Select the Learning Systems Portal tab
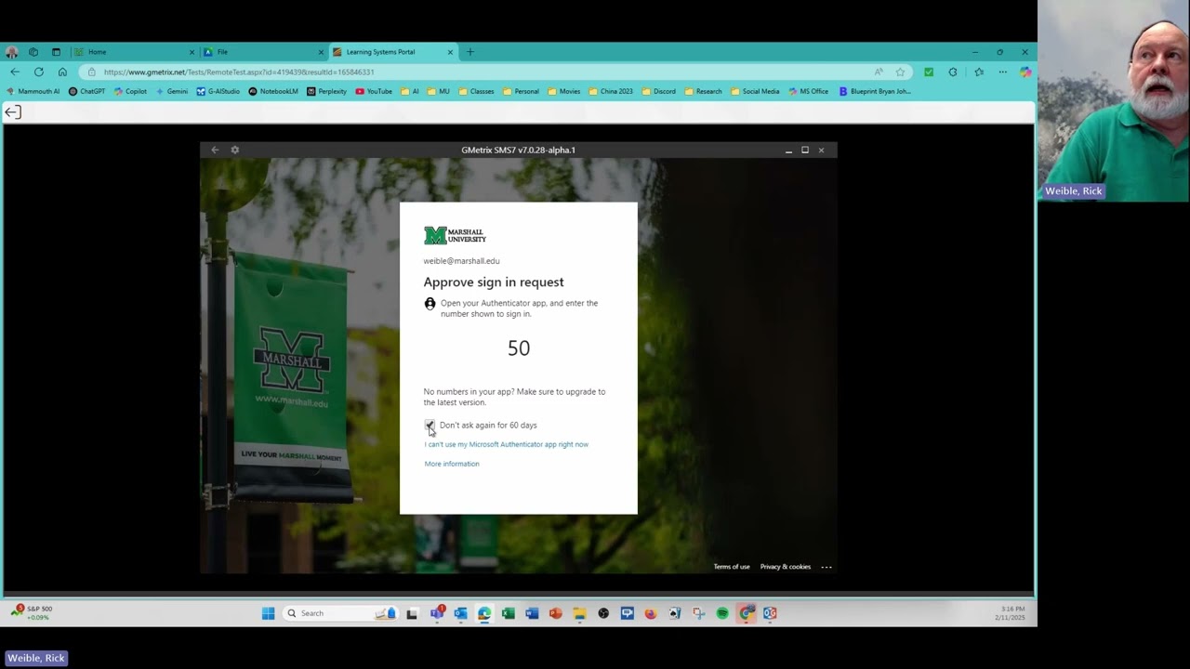 coord(392,52)
